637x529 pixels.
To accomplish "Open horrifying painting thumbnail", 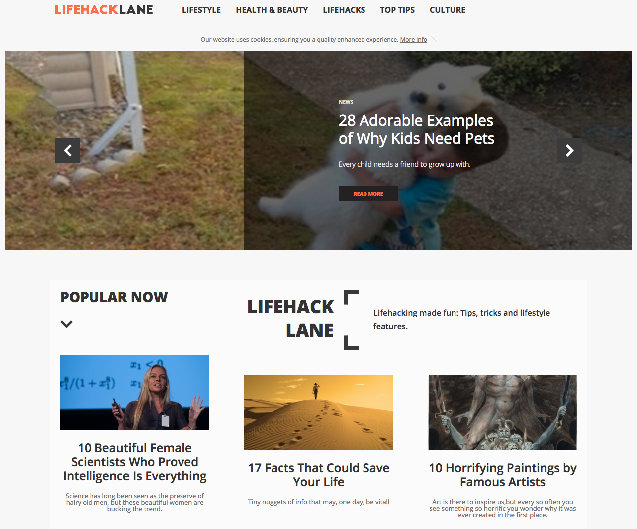I will pos(503,413).
